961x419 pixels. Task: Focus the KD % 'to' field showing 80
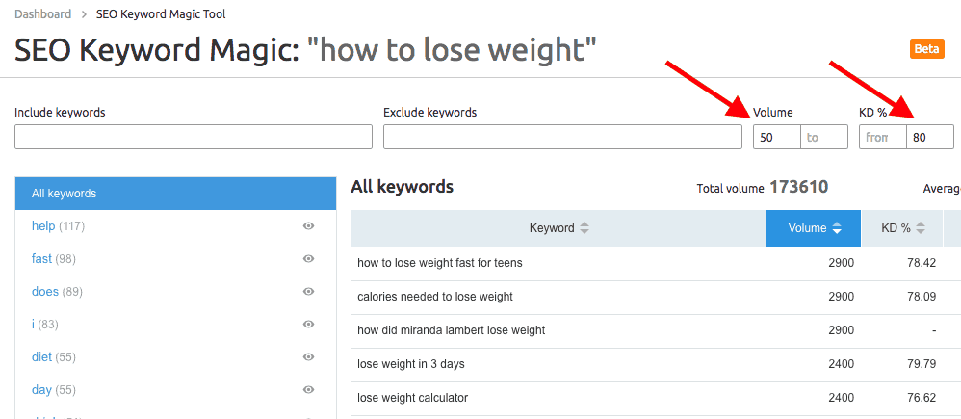pos(929,138)
